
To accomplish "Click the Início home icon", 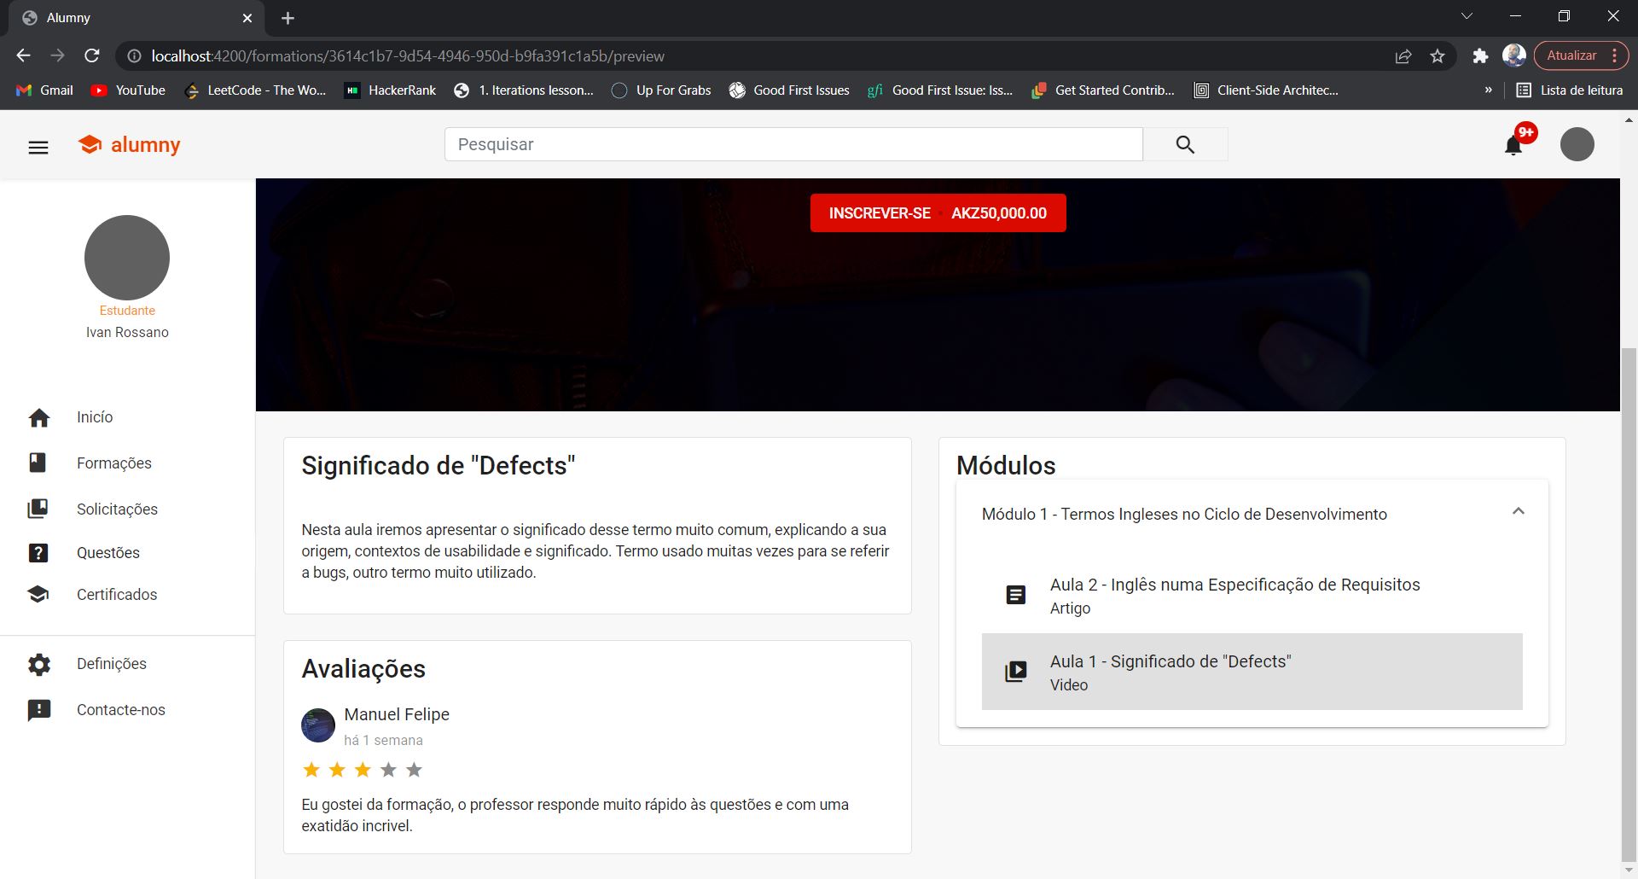I will (x=38, y=417).
